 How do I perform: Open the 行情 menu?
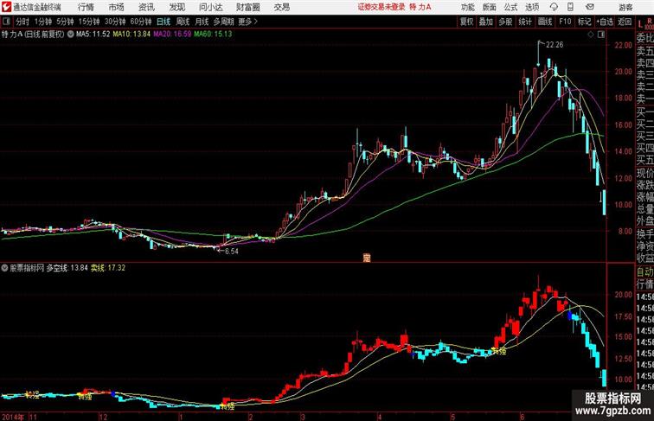(86, 7)
